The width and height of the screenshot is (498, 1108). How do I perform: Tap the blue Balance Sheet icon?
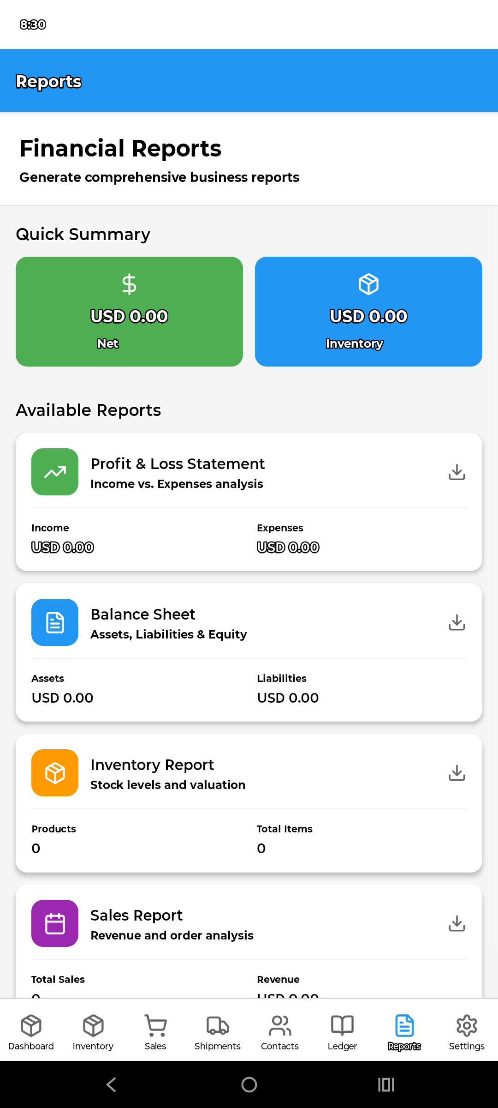coord(55,622)
